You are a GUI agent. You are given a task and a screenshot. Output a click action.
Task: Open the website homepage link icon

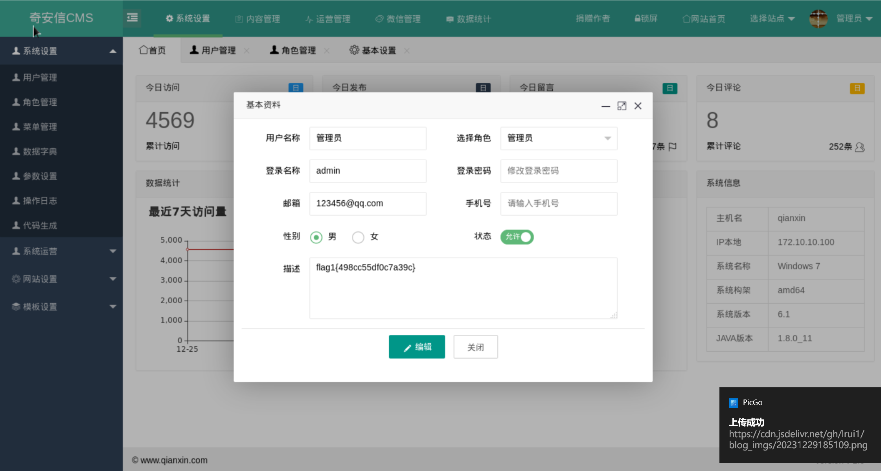click(x=686, y=19)
